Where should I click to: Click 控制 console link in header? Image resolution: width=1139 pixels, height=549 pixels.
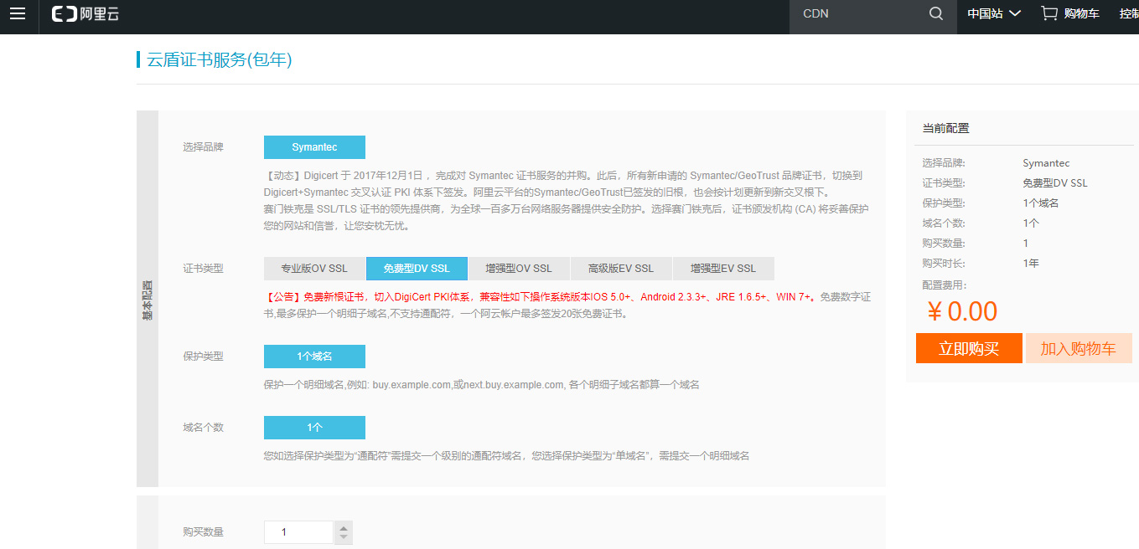click(x=1129, y=13)
